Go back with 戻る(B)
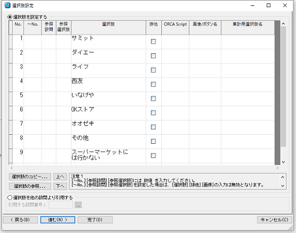Viewport: 297px width, 233px height. pyautogui.click(x=20, y=220)
